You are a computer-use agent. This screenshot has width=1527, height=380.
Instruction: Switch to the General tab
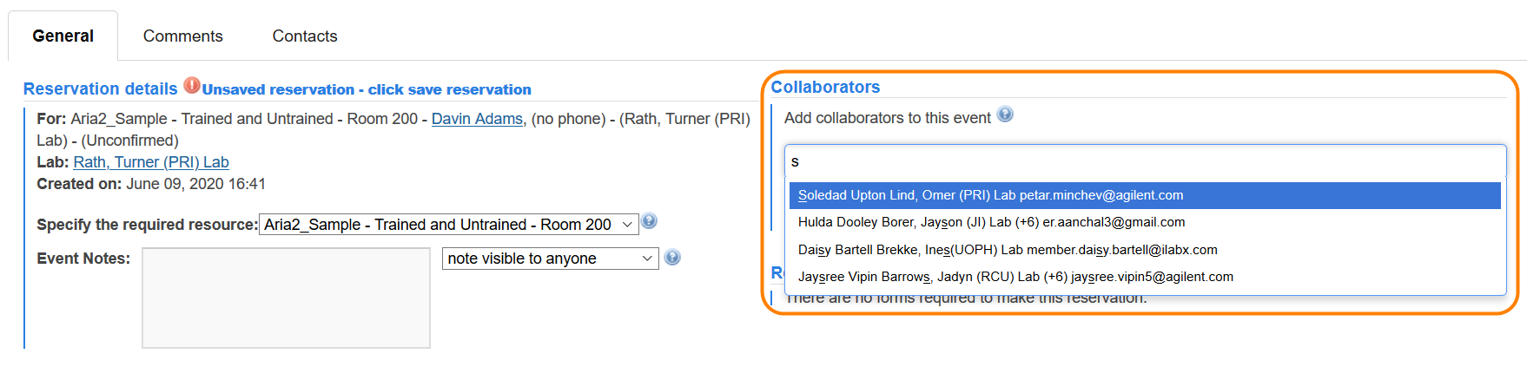tap(63, 36)
